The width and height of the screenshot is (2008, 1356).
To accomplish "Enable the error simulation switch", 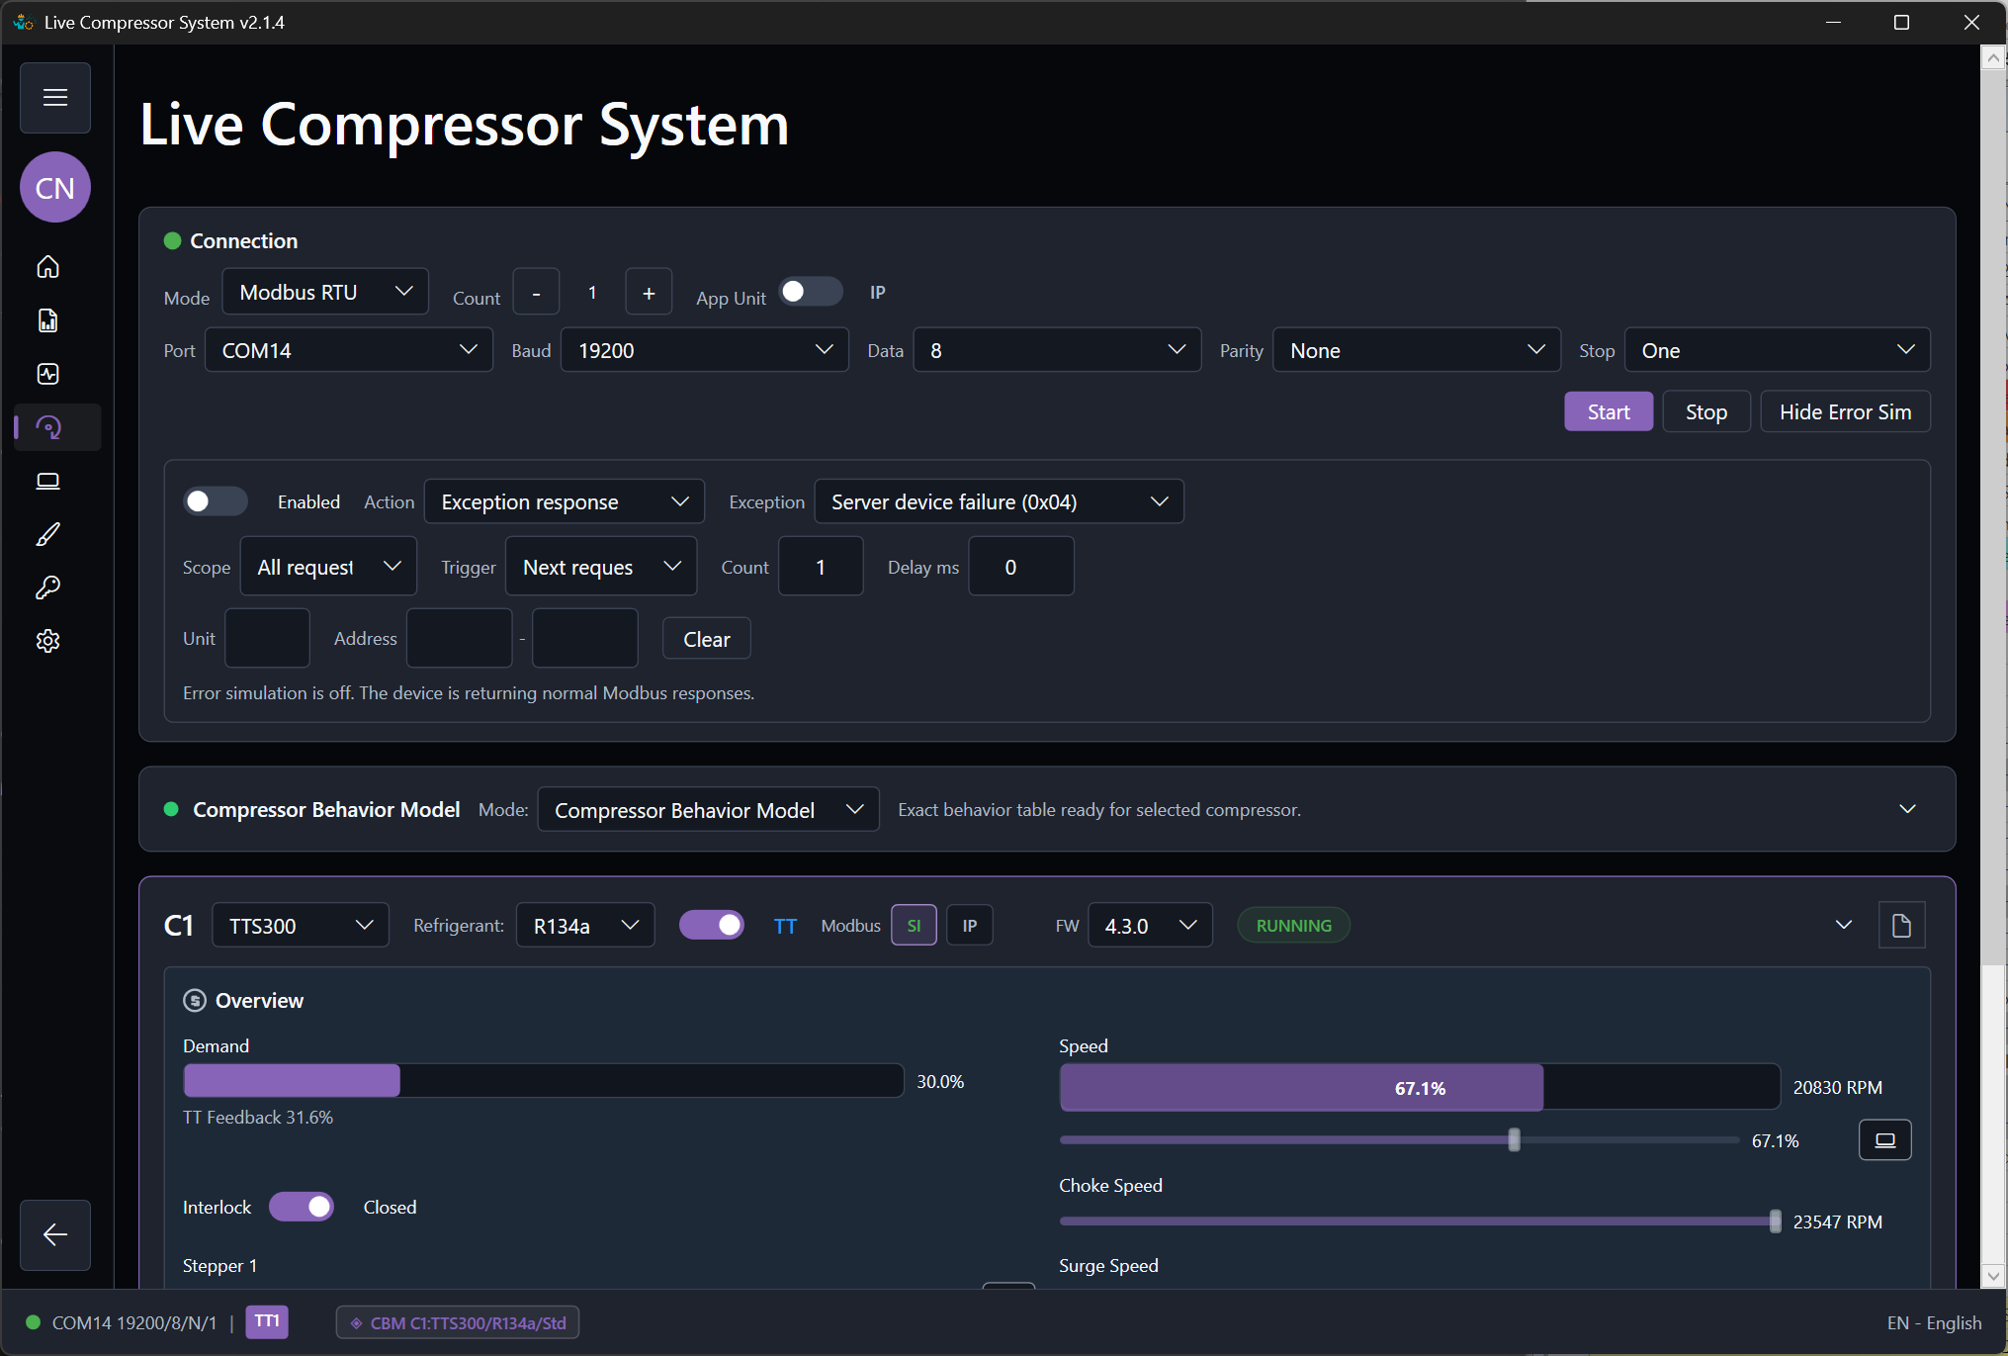I will 216,501.
